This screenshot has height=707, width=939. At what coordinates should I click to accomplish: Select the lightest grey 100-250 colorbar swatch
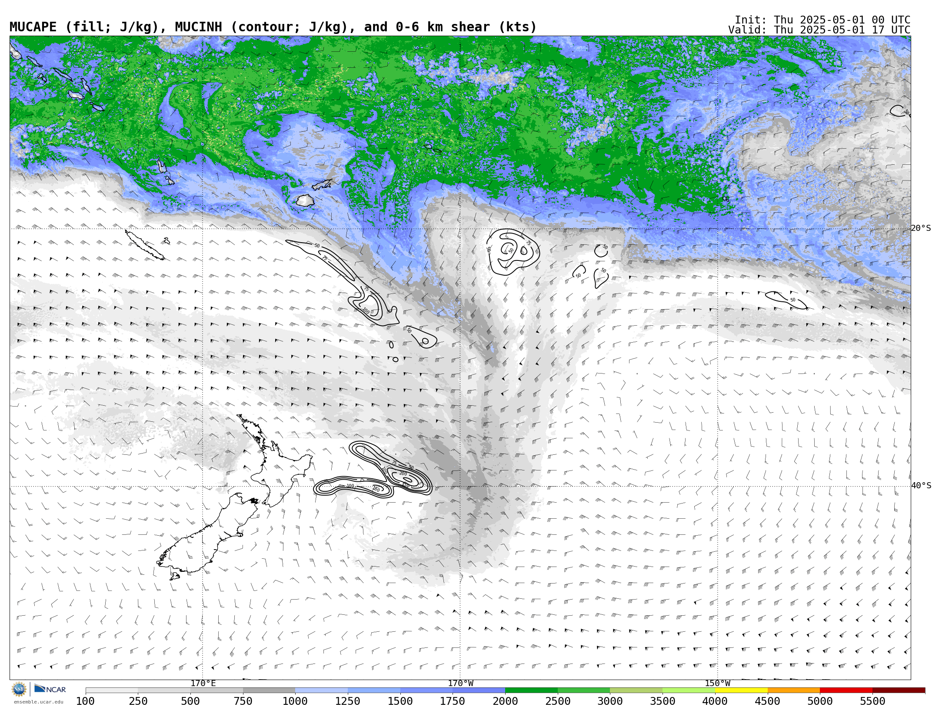pos(112,690)
